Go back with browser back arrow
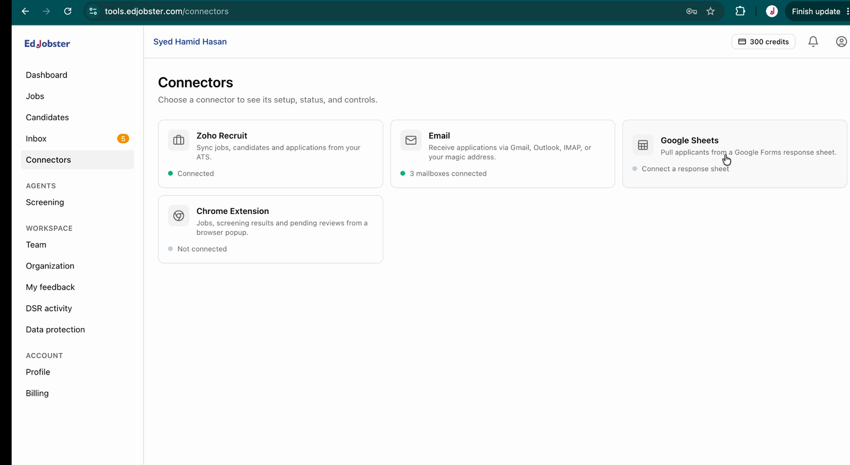The width and height of the screenshot is (850, 465). point(25,11)
